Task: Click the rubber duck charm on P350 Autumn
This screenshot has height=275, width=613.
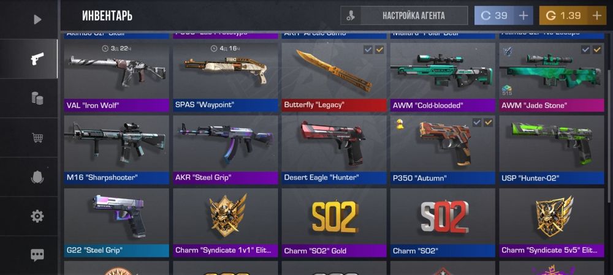Action: coord(400,124)
